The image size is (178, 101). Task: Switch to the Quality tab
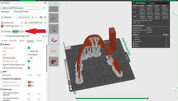(4, 41)
